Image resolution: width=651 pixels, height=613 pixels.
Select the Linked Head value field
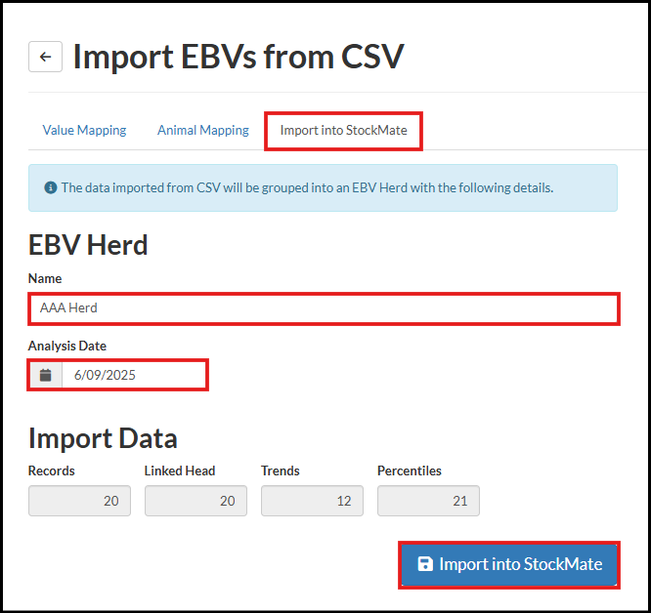(x=195, y=501)
